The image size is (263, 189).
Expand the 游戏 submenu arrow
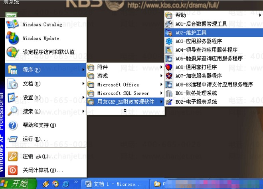pyautogui.click(x=161, y=76)
